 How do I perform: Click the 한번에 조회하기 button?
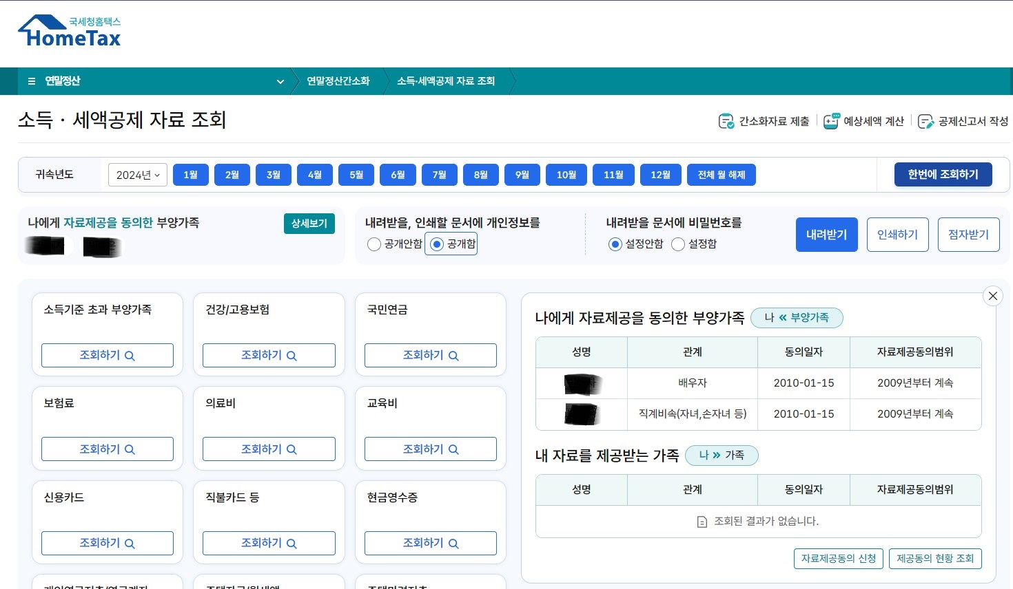point(943,175)
